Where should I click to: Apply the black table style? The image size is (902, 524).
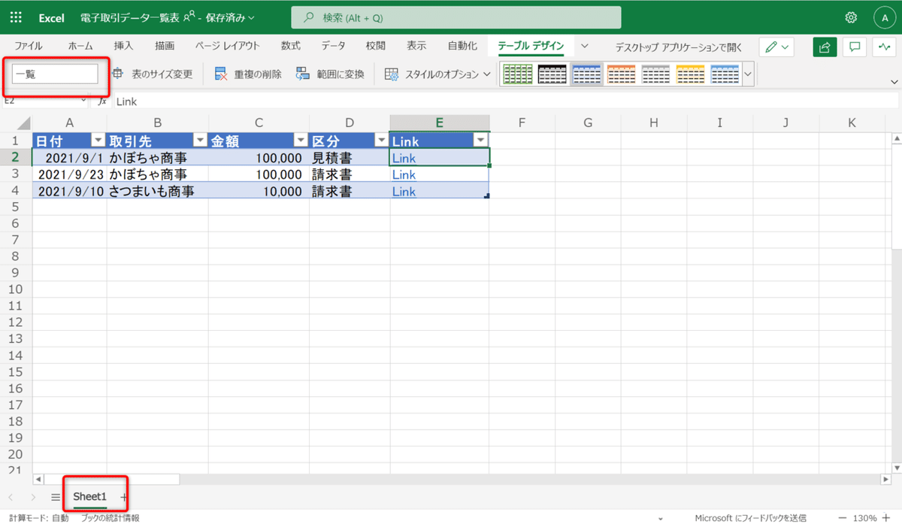click(x=552, y=74)
